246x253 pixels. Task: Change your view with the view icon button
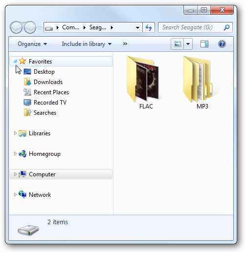[x=178, y=44]
